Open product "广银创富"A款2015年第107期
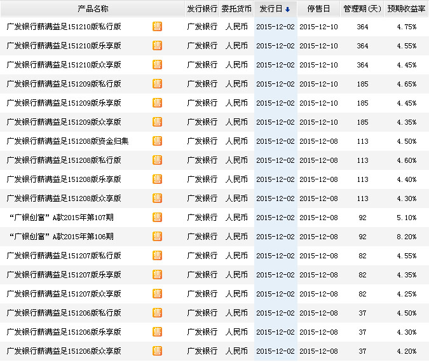This screenshot has height=362, width=429. pyautogui.click(x=61, y=218)
